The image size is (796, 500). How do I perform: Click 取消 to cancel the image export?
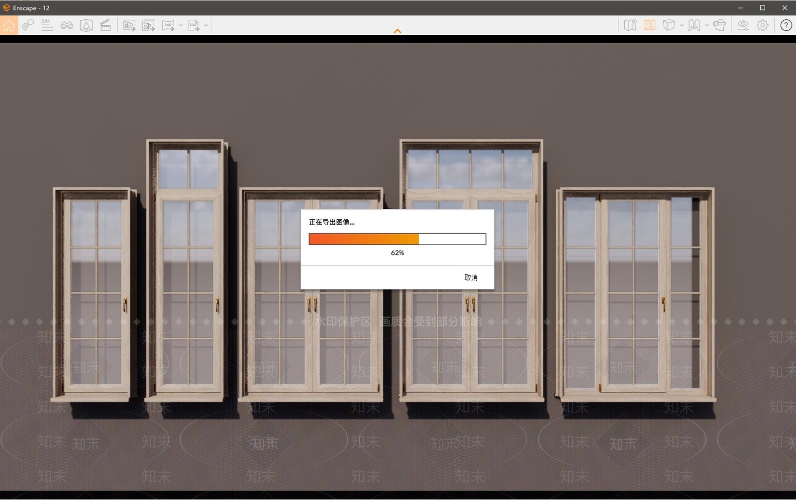pyautogui.click(x=471, y=277)
